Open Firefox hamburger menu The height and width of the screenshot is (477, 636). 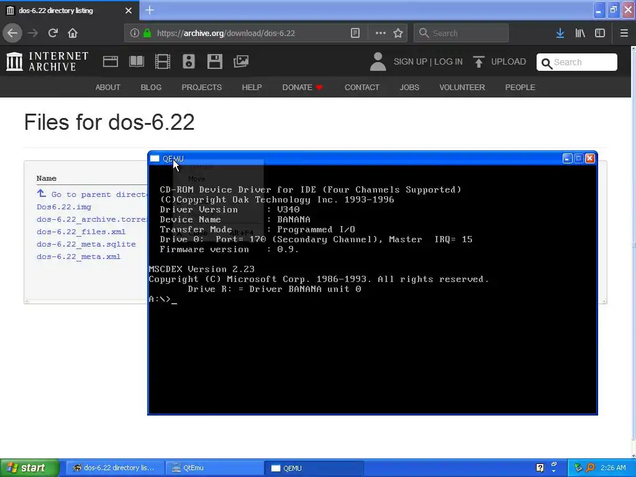pos(624,33)
